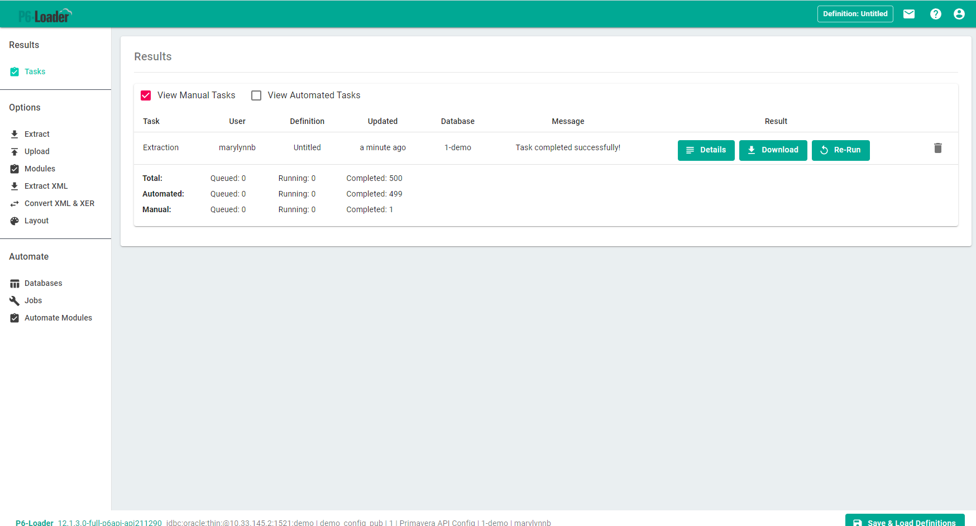Open the user account profile icon
976x526 pixels.
[x=959, y=14]
